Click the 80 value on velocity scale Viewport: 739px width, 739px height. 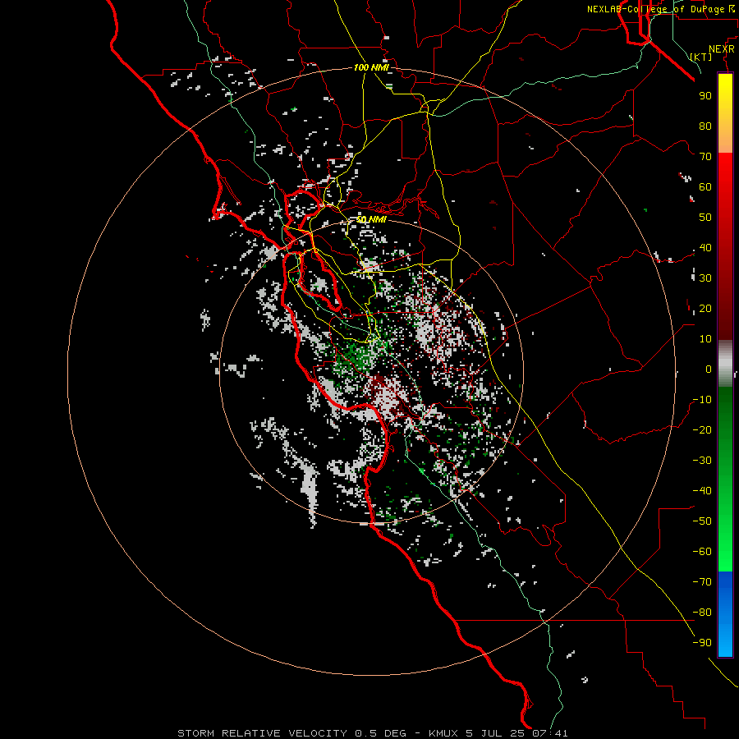[x=705, y=126]
